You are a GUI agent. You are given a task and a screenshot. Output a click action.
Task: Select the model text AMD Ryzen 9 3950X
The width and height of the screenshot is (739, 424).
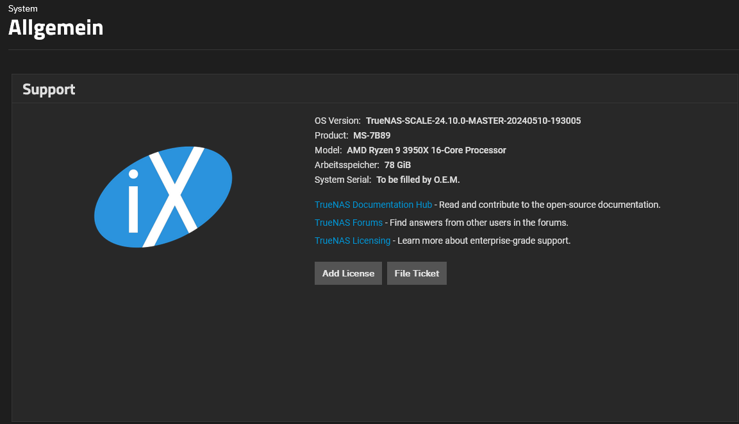(387, 150)
